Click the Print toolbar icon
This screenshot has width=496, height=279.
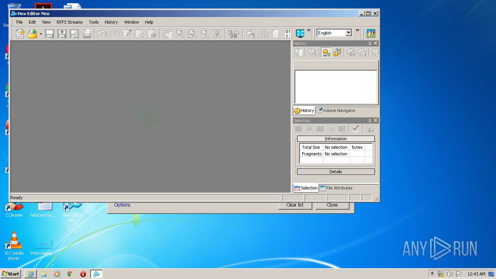(87, 34)
